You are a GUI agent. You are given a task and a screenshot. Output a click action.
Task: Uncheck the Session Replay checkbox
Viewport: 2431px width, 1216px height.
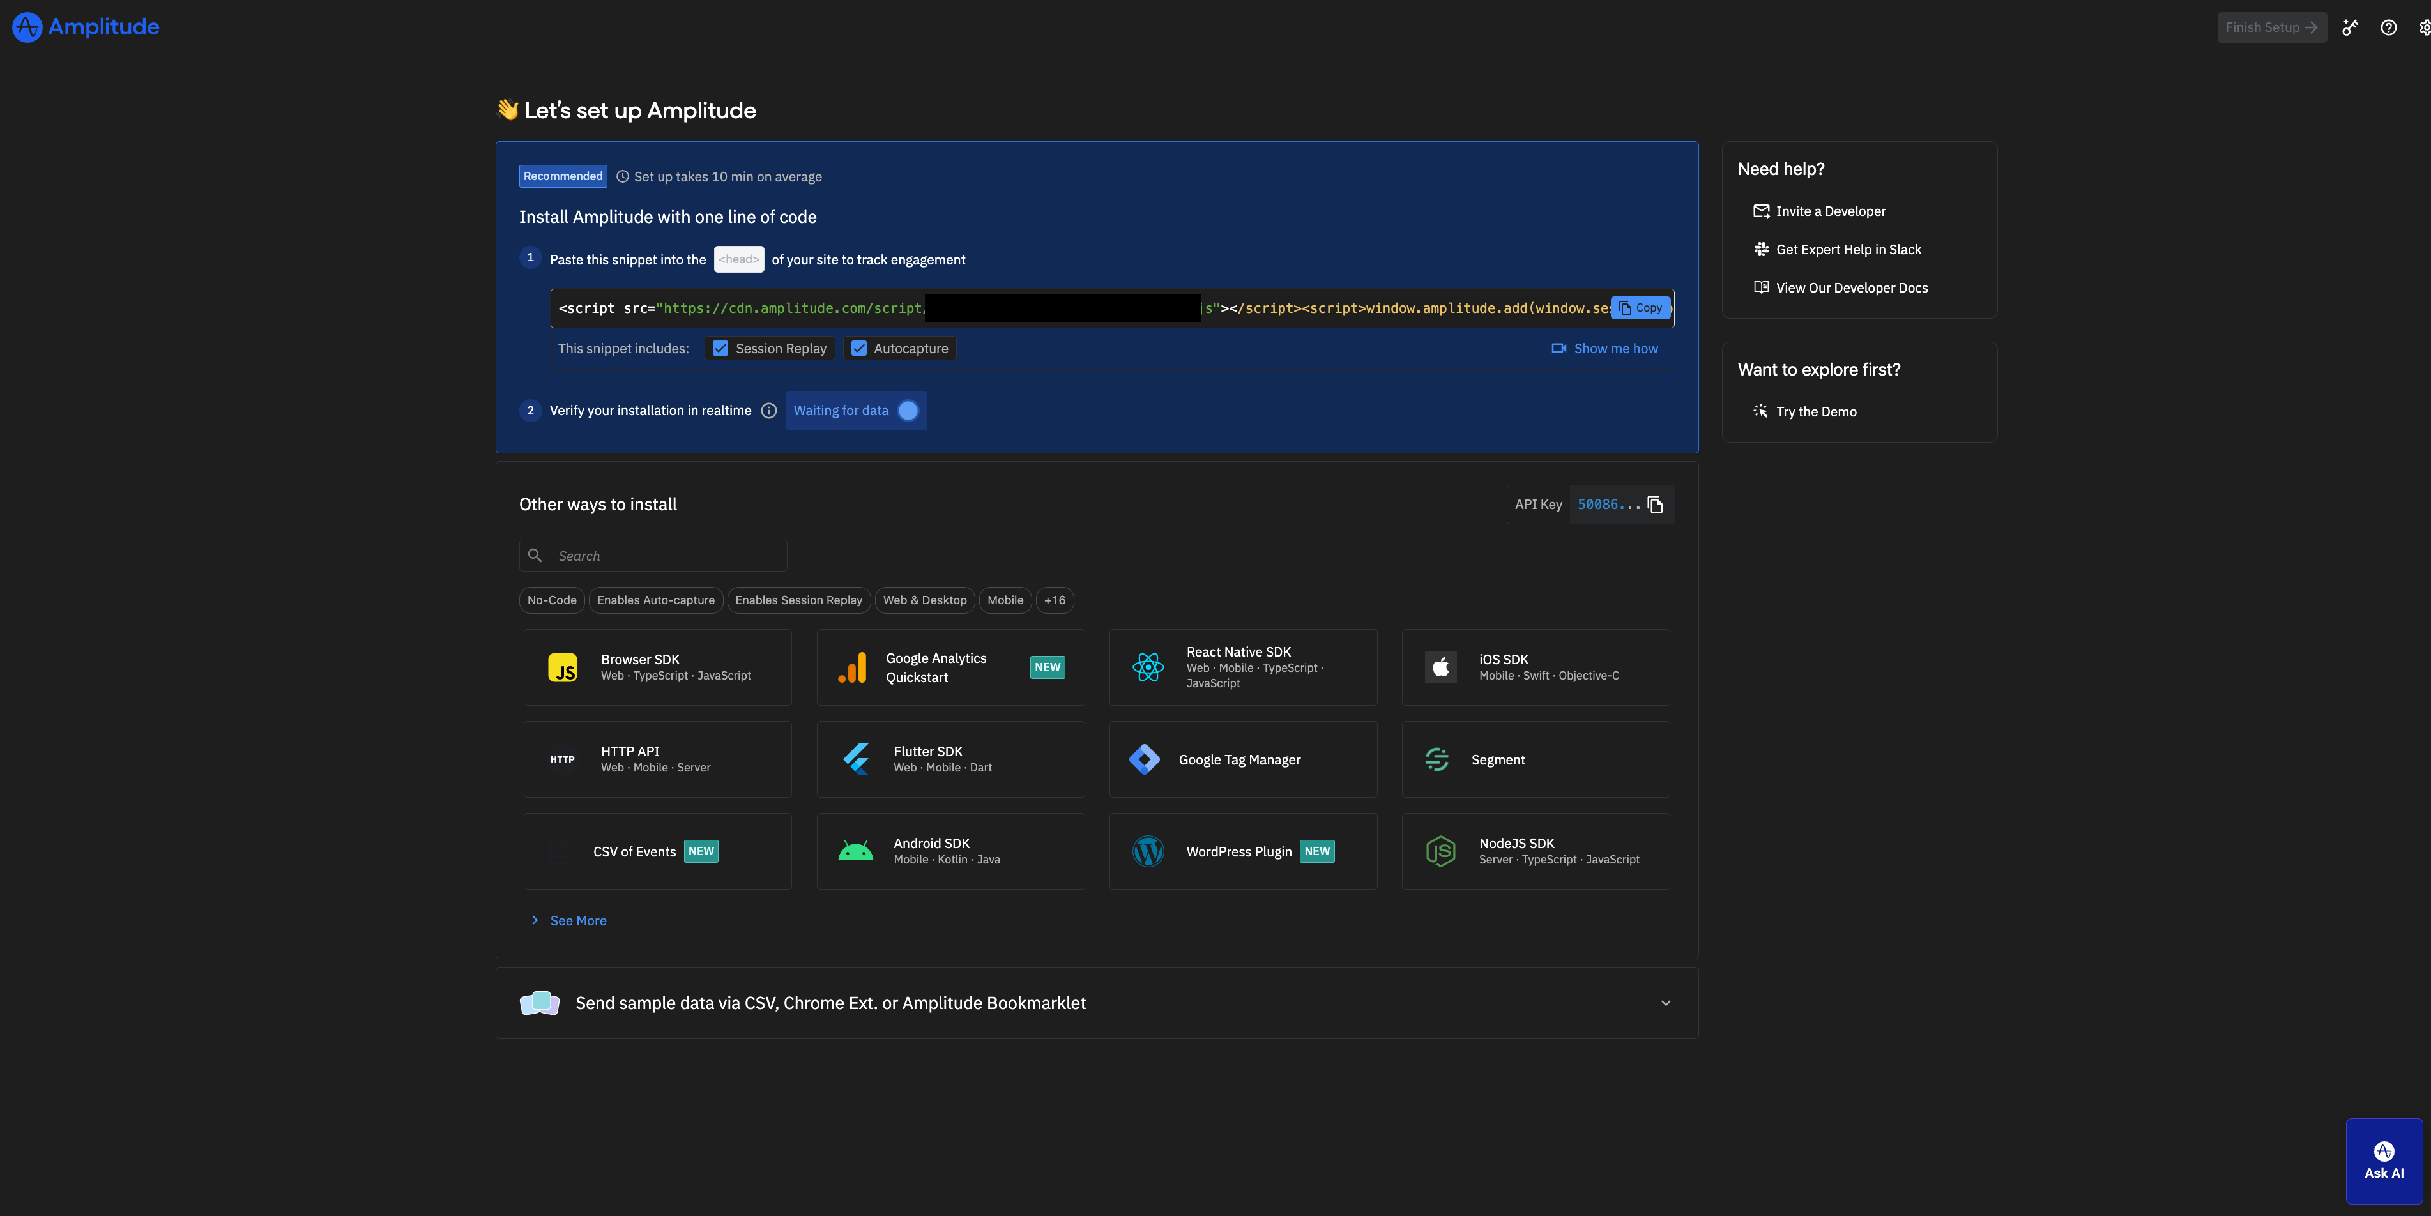pyautogui.click(x=721, y=348)
